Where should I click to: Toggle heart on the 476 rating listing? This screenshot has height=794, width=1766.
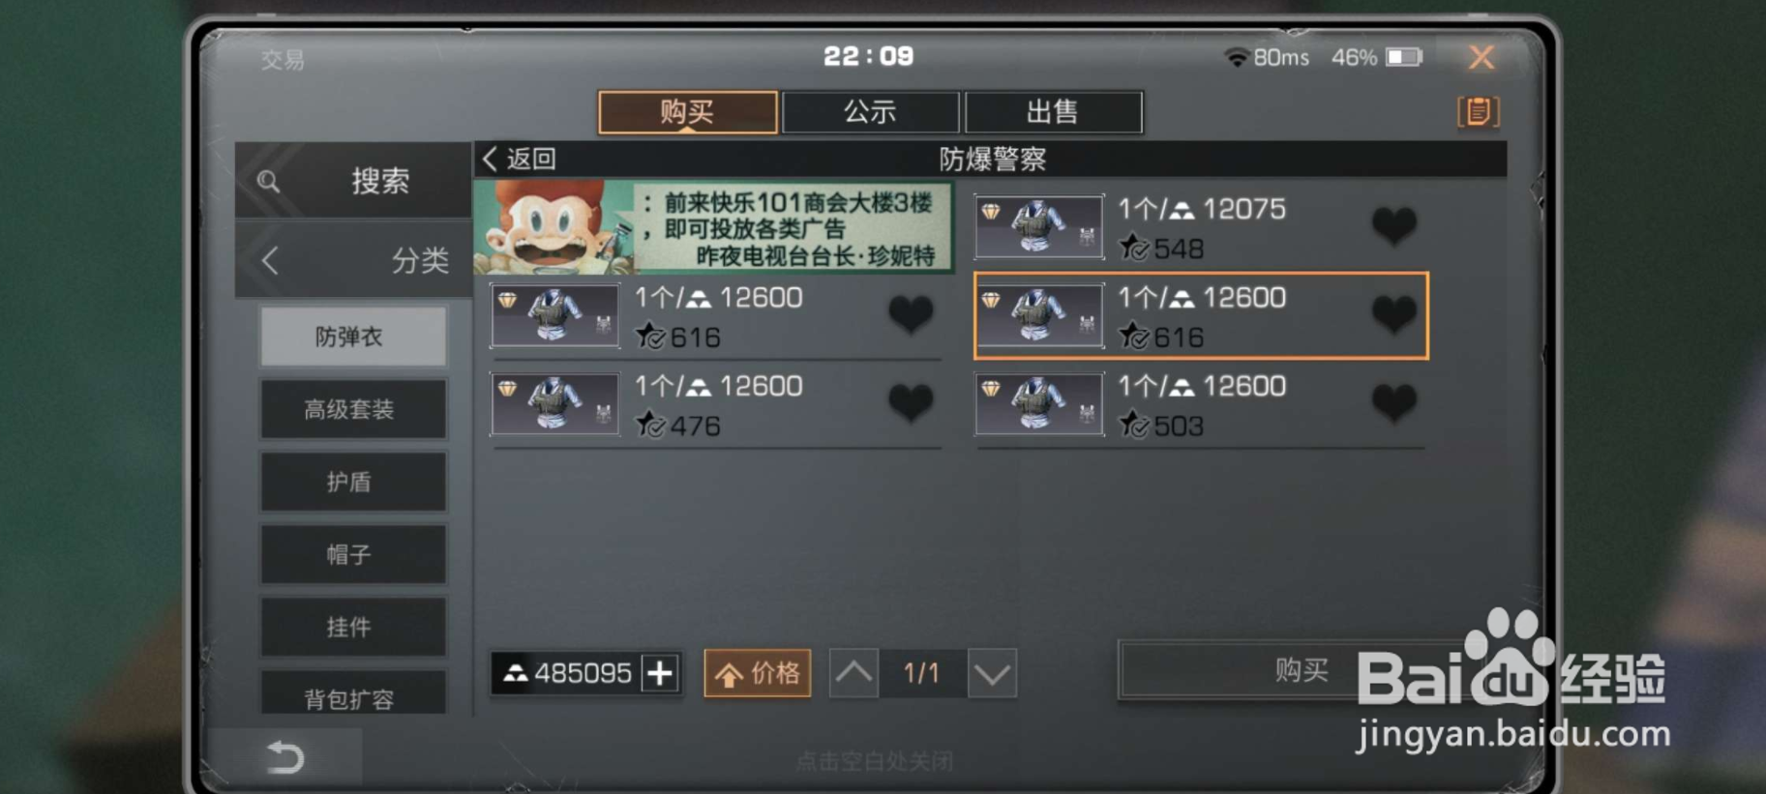(911, 403)
